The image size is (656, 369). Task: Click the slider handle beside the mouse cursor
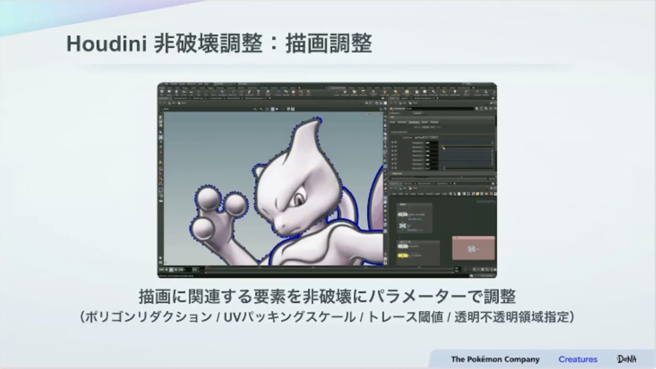442,147
